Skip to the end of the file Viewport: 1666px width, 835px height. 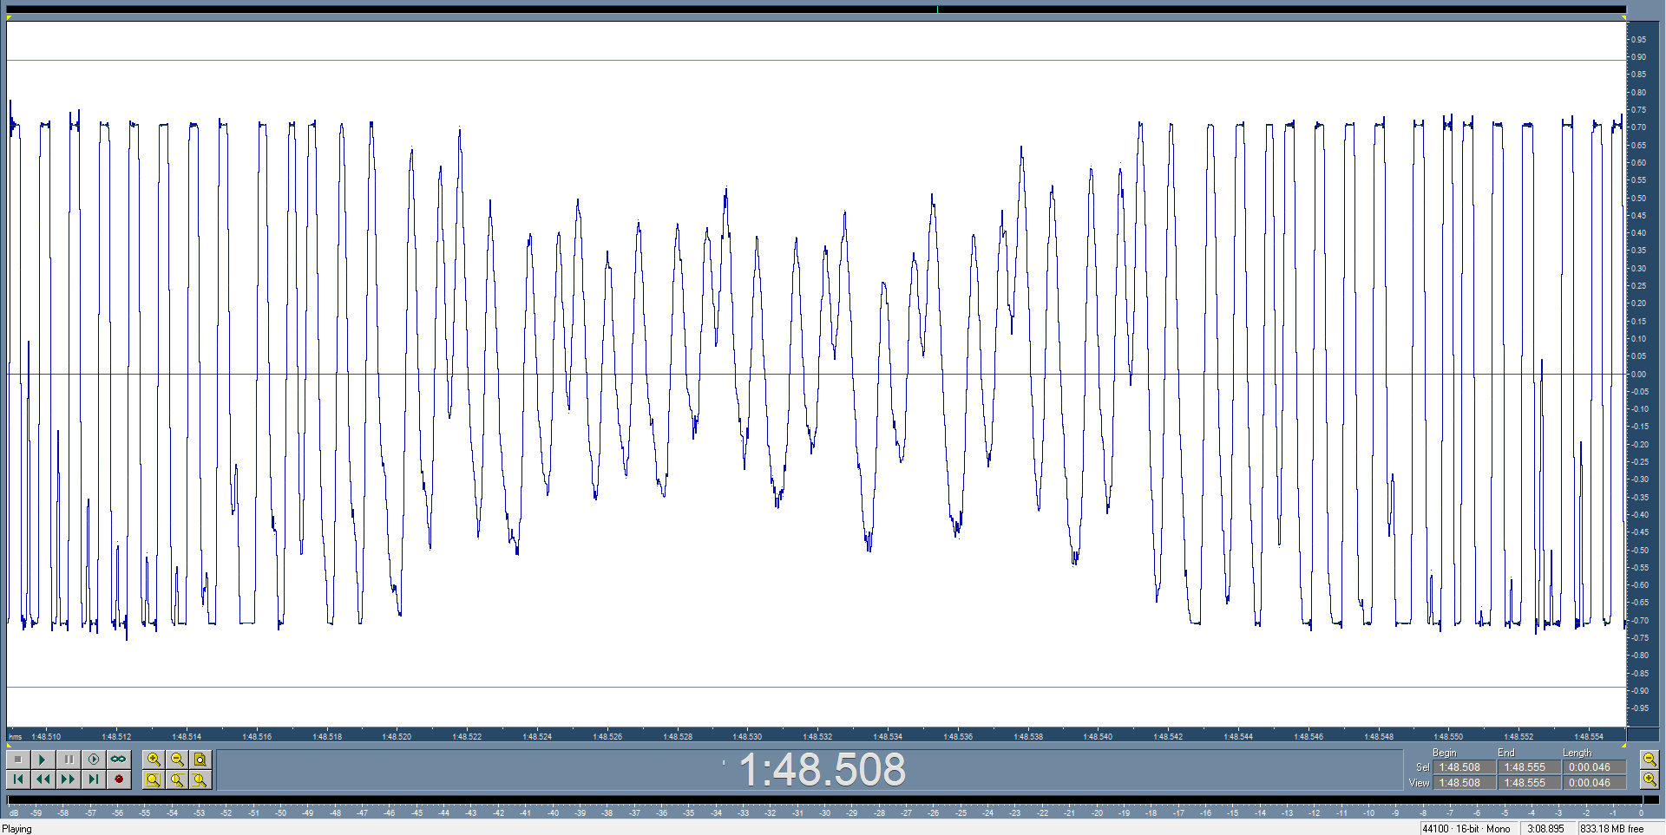[x=93, y=780]
